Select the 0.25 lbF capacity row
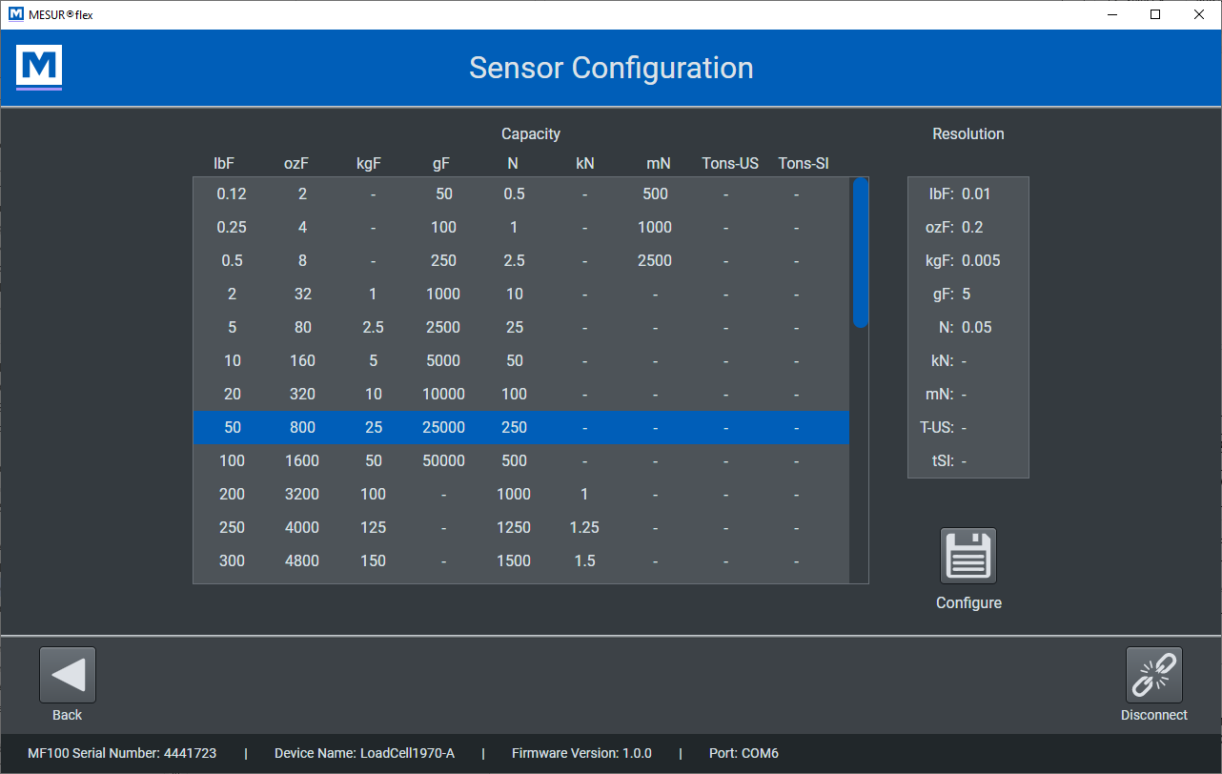The height and width of the screenshot is (774, 1222). coord(520,227)
